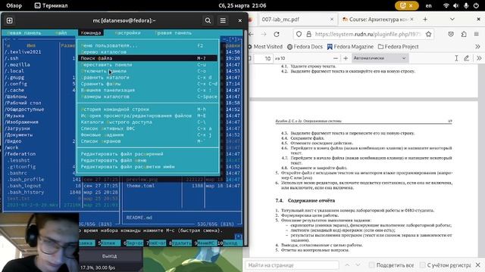
Task: Bookmark this page with the star icon
Action: pyautogui.click(x=428, y=34)
